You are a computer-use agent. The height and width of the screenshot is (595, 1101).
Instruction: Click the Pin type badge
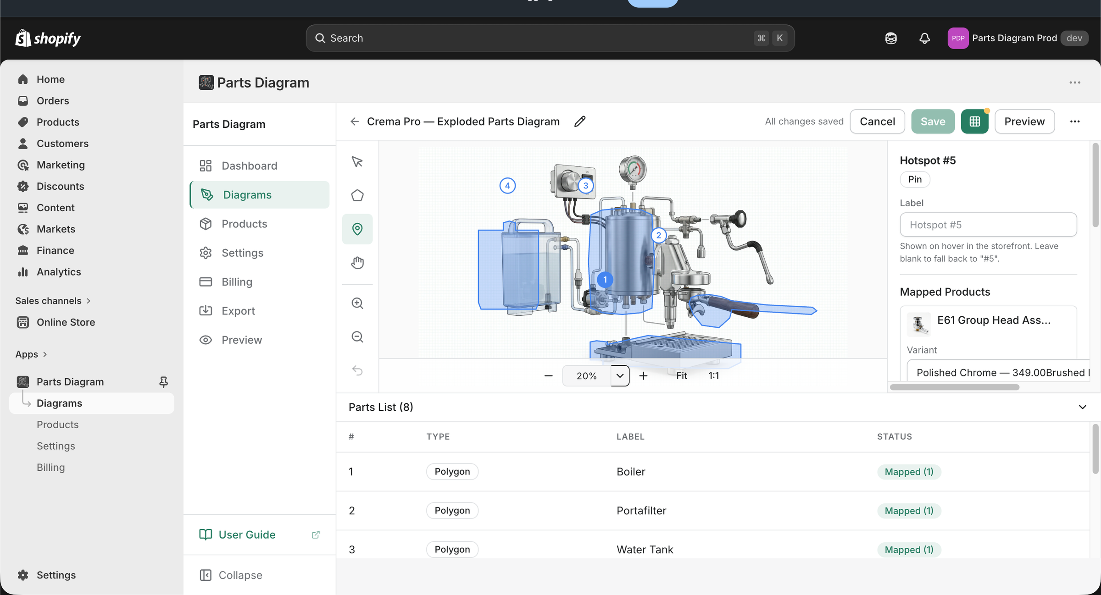(915, 179)
